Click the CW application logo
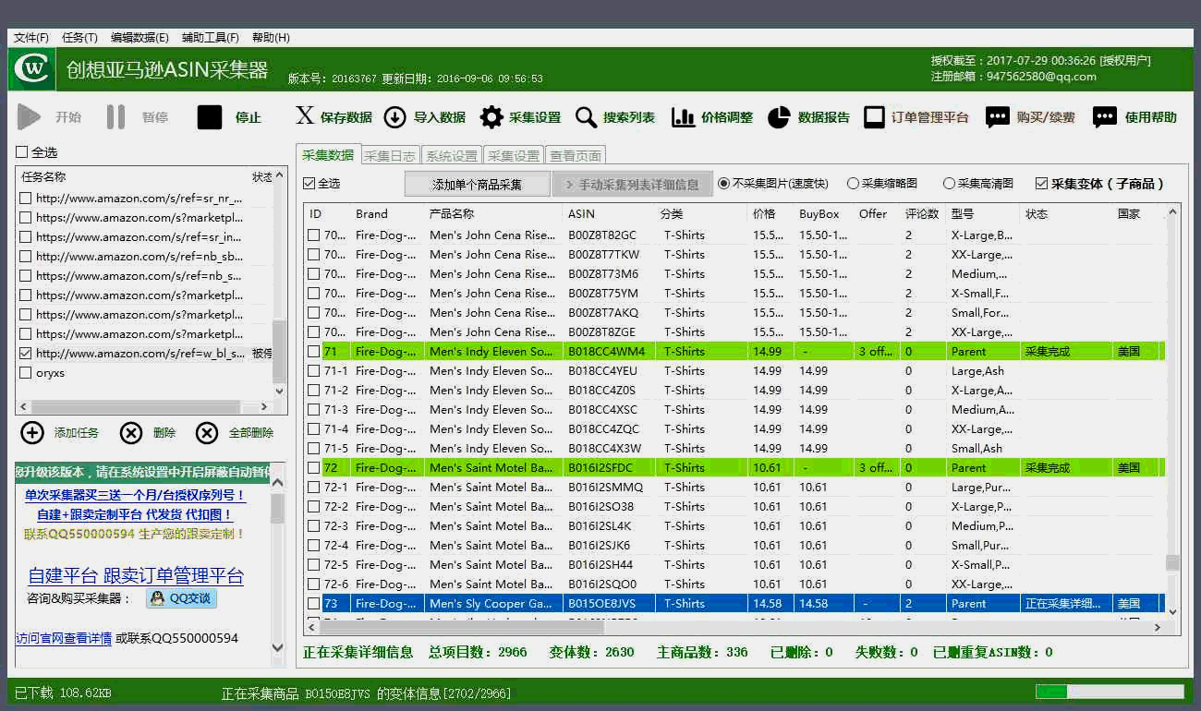Screen dimensions: 1201x711 click(34, 69)
